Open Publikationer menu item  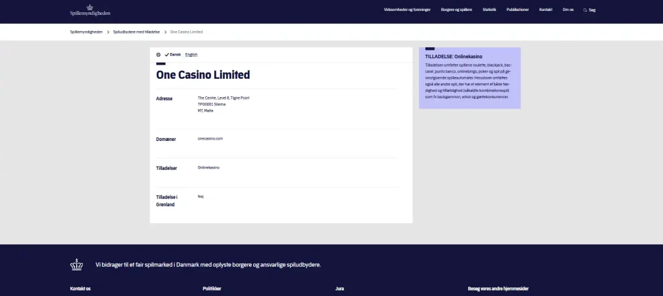(517, 10)
